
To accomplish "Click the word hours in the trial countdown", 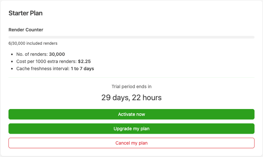I will (152, 98).
